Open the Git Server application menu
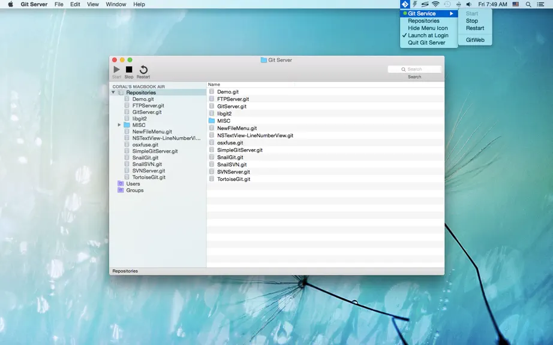553x345 pixels. coord(34,4)
